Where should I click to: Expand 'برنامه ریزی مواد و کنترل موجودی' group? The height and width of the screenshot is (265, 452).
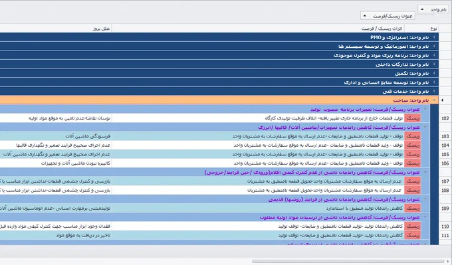(x=434, y=55)
